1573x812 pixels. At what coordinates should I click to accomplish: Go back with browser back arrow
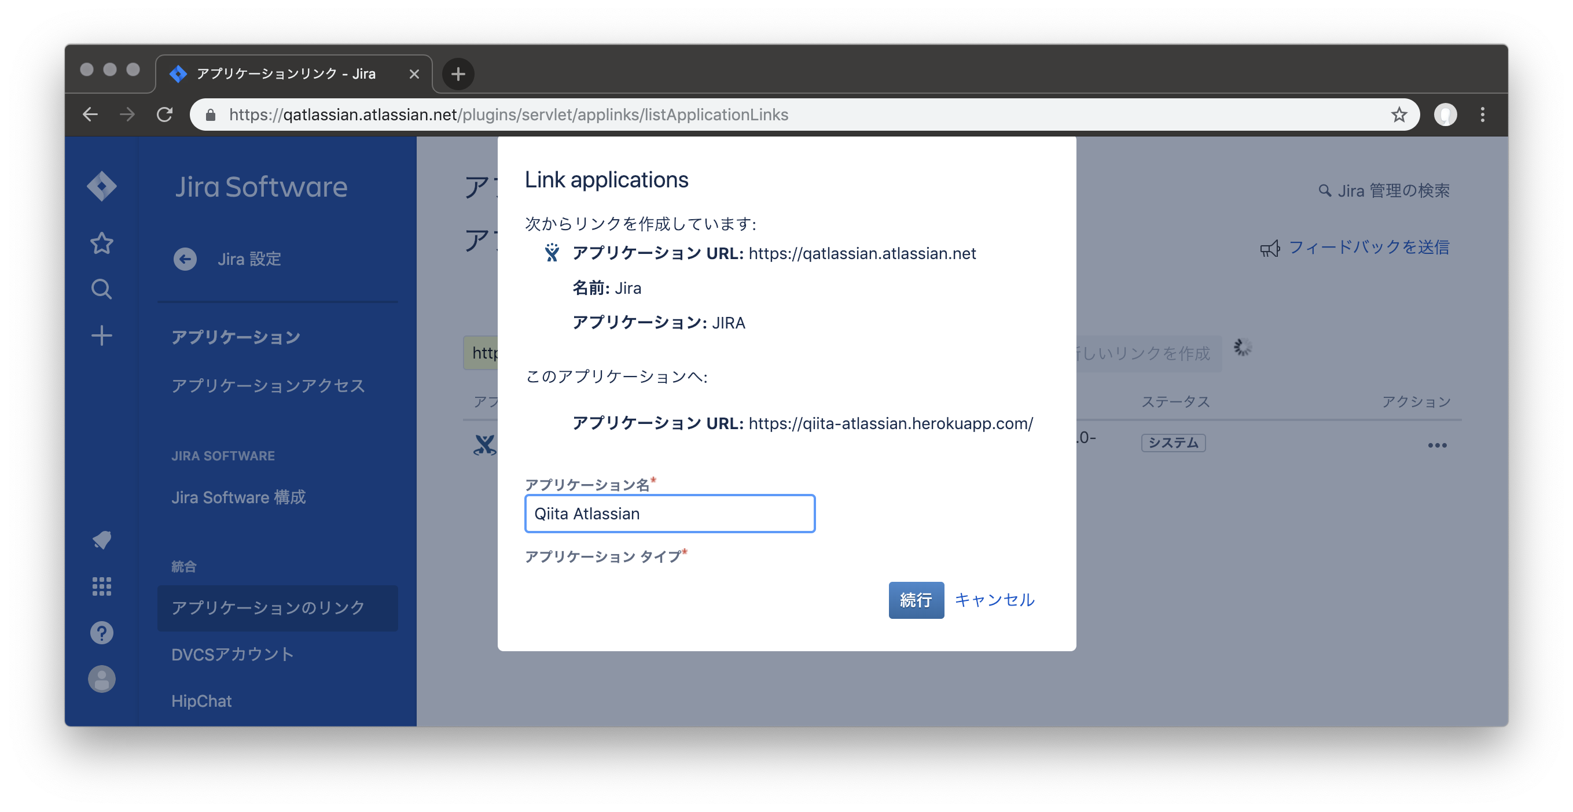(90, 114)
